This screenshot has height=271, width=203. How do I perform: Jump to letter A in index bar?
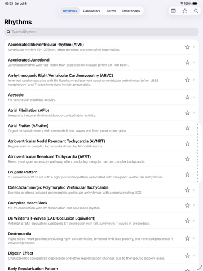(x=197, y=125)
